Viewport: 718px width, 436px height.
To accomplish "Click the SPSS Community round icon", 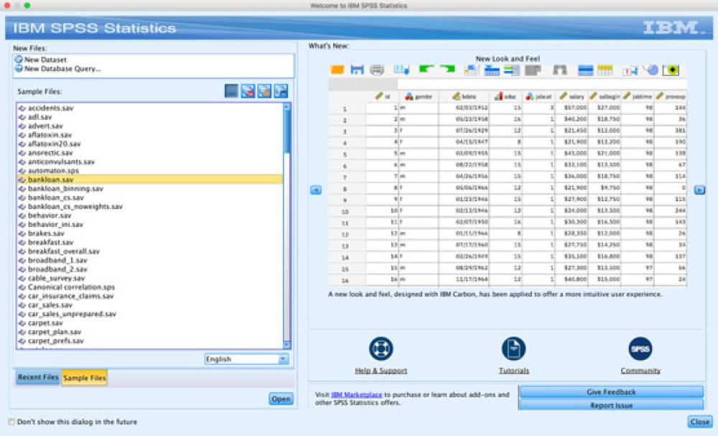I will pyautogui.click(x=640, y=348).
